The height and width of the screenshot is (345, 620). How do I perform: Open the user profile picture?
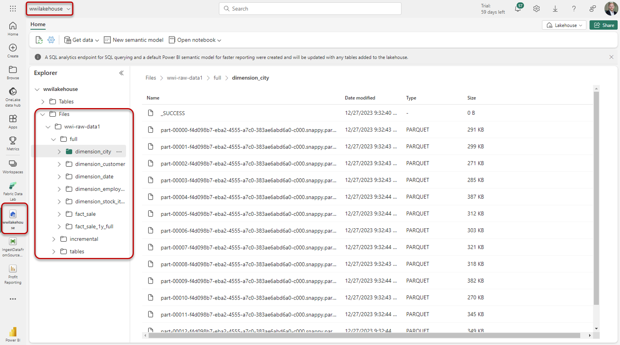(611, 9)
